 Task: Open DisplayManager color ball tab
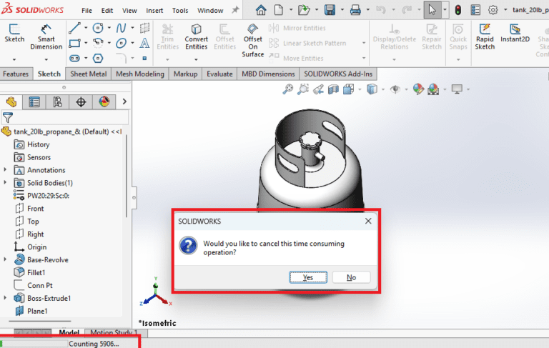(104, 102)
